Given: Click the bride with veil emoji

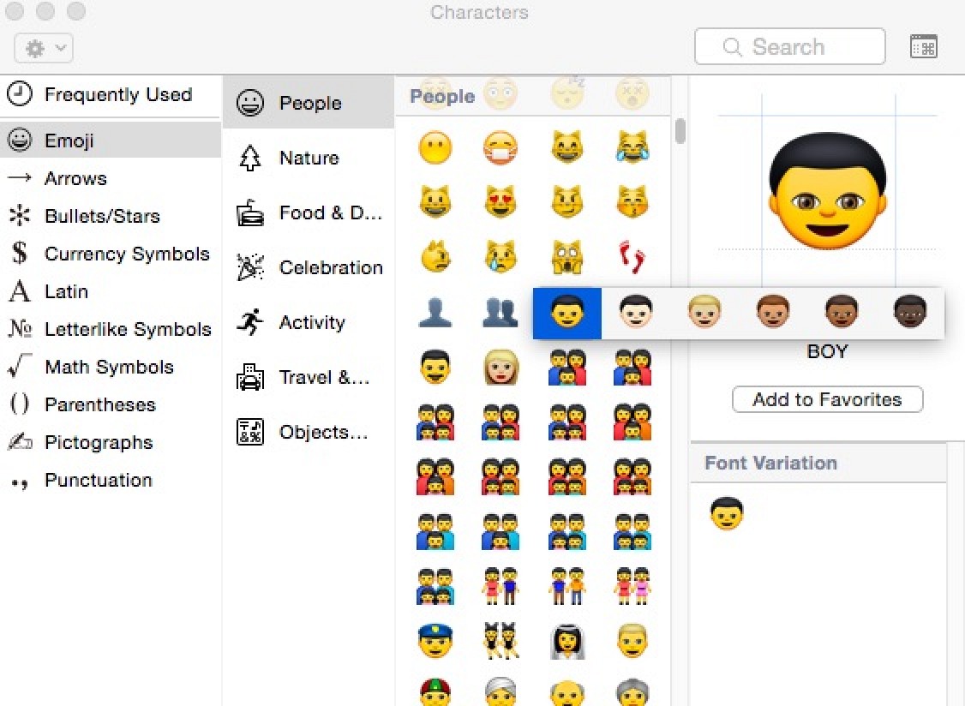Looking at the screenshot, I should pos(566,640).
